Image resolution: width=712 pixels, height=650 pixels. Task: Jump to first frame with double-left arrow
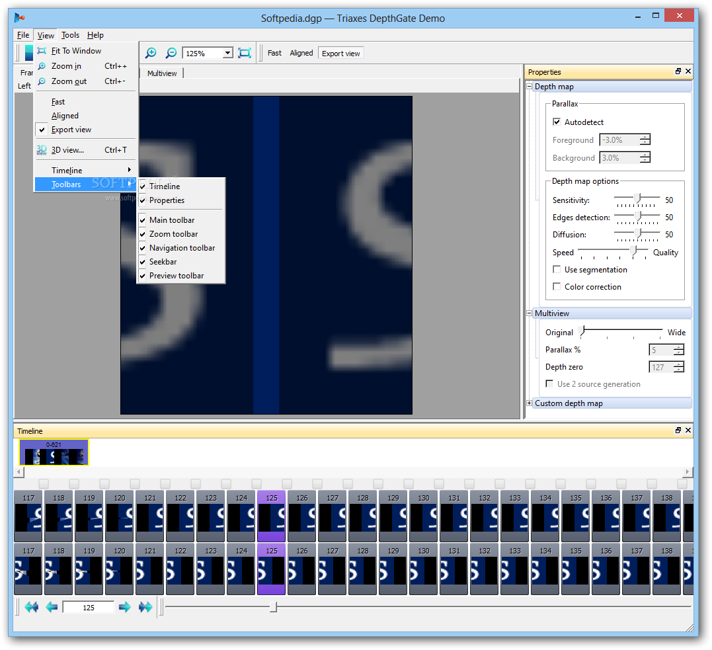pos(31,607)
